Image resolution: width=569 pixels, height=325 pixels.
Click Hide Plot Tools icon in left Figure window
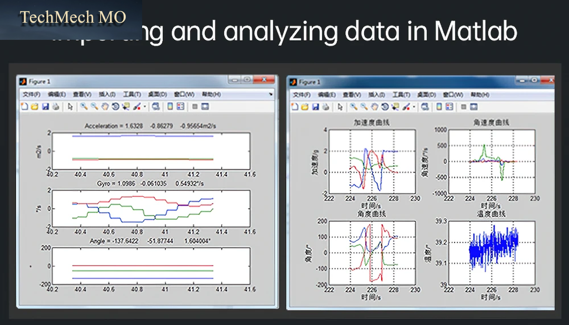(x=195, y=106)
